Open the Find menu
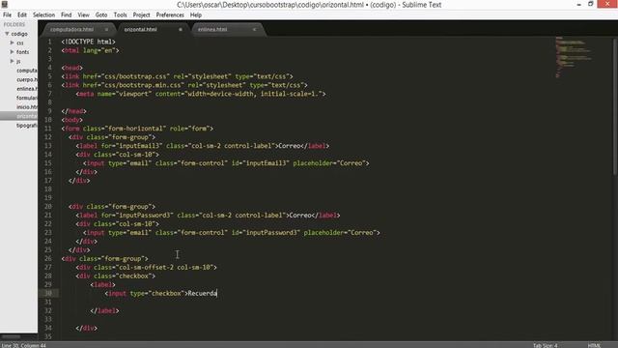The image size is (618, 348). pyautogui.click(x=67, y=15)
